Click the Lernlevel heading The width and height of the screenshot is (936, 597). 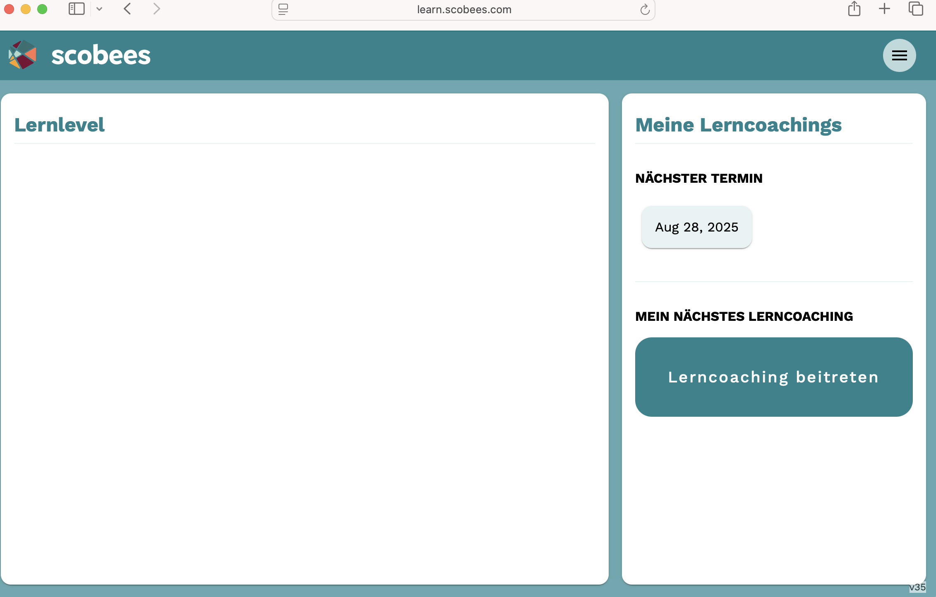click(60, 125)
